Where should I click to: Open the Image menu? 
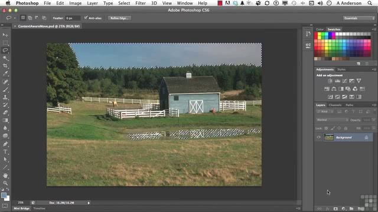pos(75,3)
